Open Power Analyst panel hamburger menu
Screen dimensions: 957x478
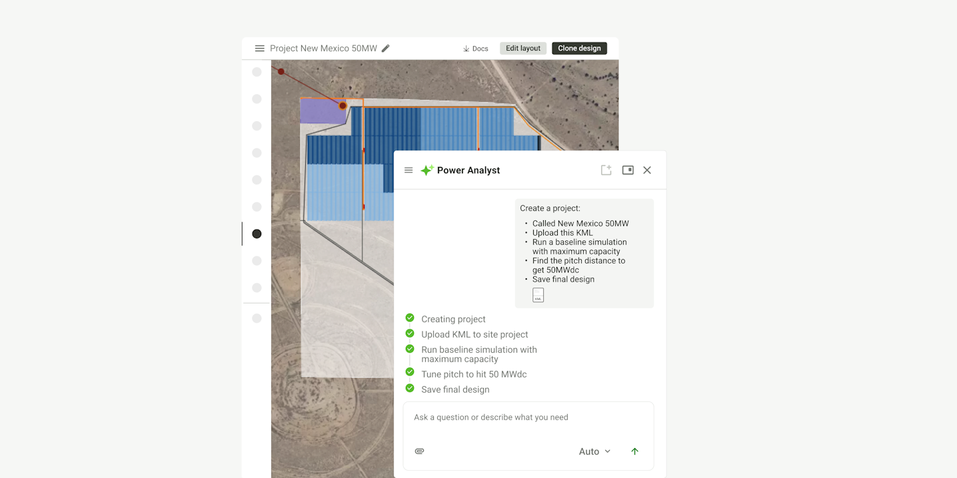409,170
